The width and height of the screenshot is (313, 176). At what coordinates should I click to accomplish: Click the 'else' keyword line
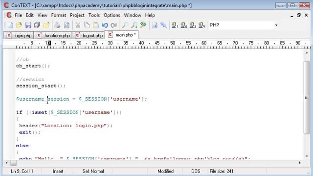(x=22, y=146)
